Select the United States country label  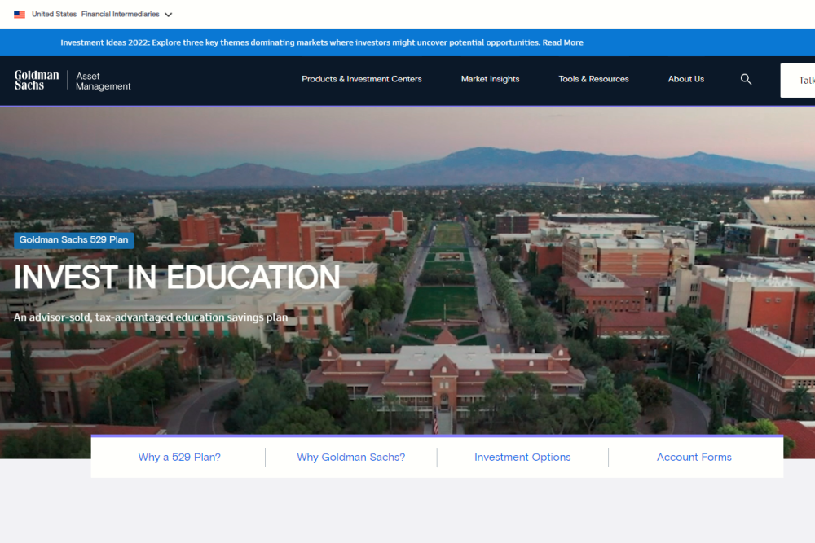pos(54,15)
